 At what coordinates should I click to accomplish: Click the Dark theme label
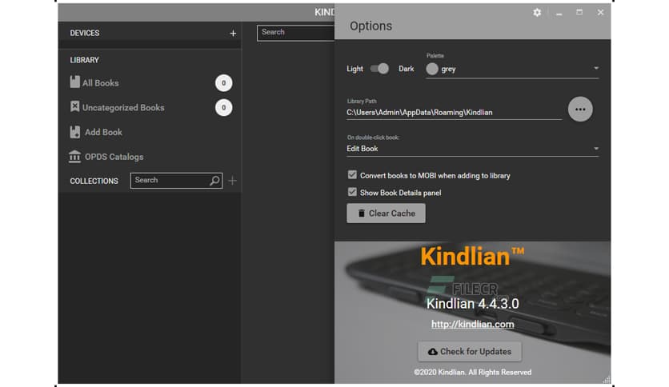[x=407, y=69]
